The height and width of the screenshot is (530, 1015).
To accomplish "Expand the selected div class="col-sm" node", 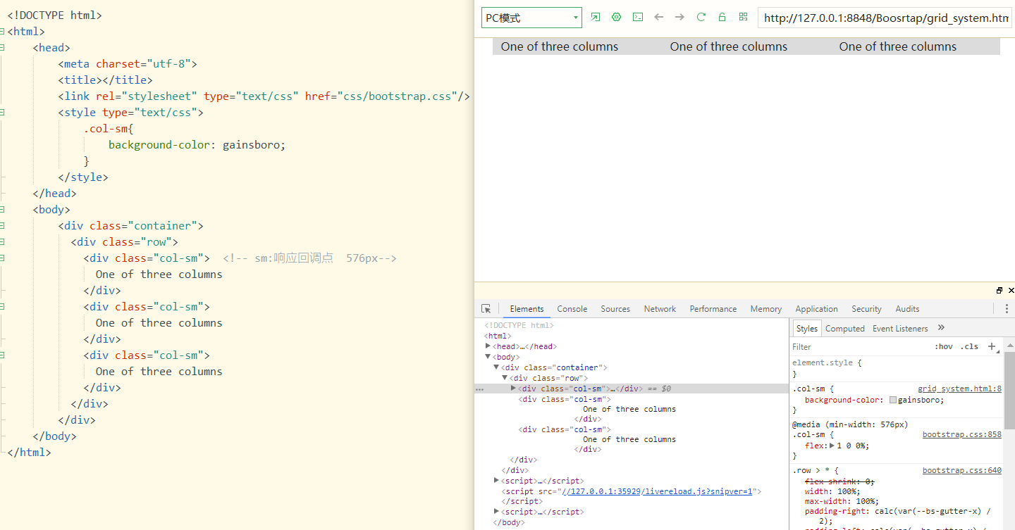I will [x=513, y=389].
